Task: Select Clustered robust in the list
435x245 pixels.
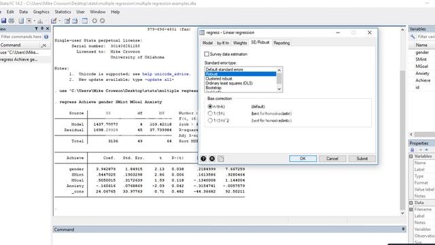Action: 240,79
